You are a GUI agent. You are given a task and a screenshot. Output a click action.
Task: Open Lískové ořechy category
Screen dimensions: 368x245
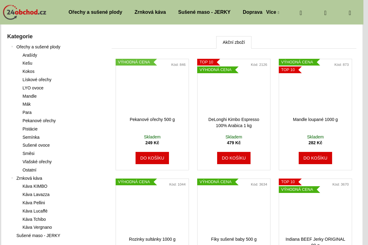[37, 80]
